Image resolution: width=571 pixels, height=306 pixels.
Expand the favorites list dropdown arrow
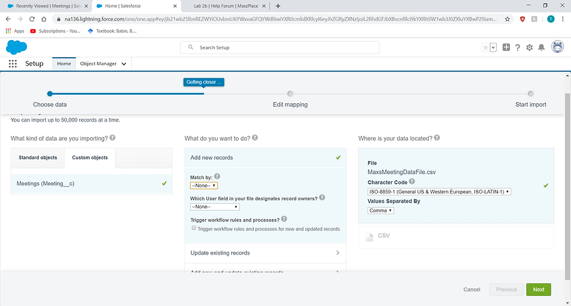[x=493, y=47]
